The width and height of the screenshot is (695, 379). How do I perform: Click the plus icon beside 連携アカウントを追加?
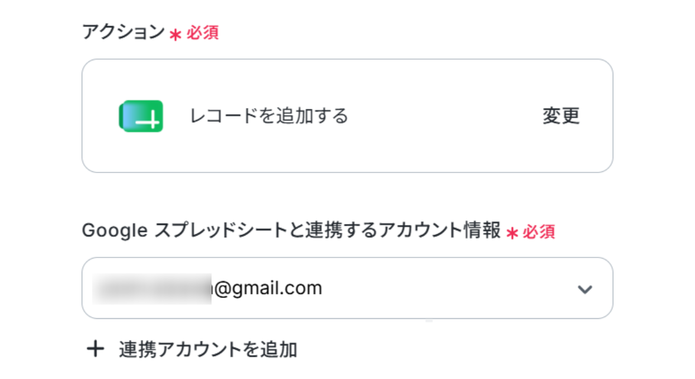[x=95, y=349]
